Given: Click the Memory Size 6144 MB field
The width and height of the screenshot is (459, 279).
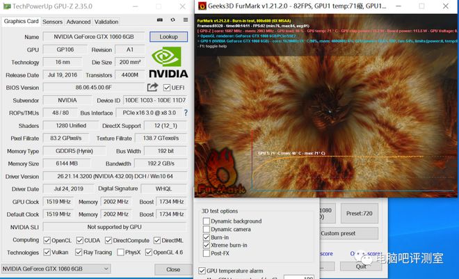Looking at the screenshot, I should pos(67,164).
